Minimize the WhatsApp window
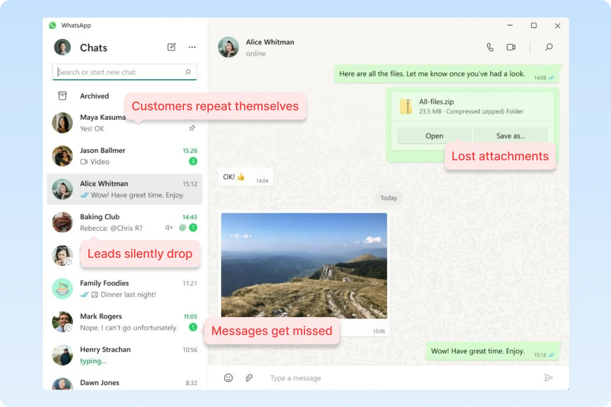The height and width of the screenshot is (407, 611). pyautogui.click(x=510, y=25)
